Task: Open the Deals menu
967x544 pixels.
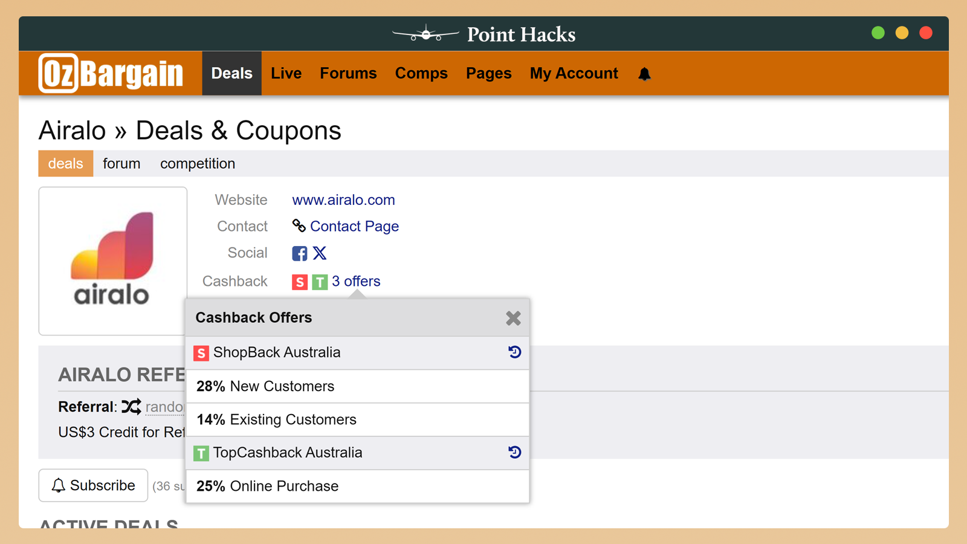Action: point(231,73)
